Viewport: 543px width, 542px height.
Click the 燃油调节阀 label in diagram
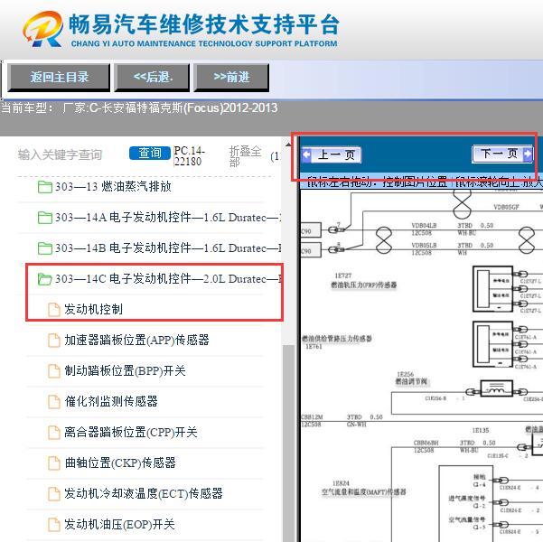click(411, 381)
